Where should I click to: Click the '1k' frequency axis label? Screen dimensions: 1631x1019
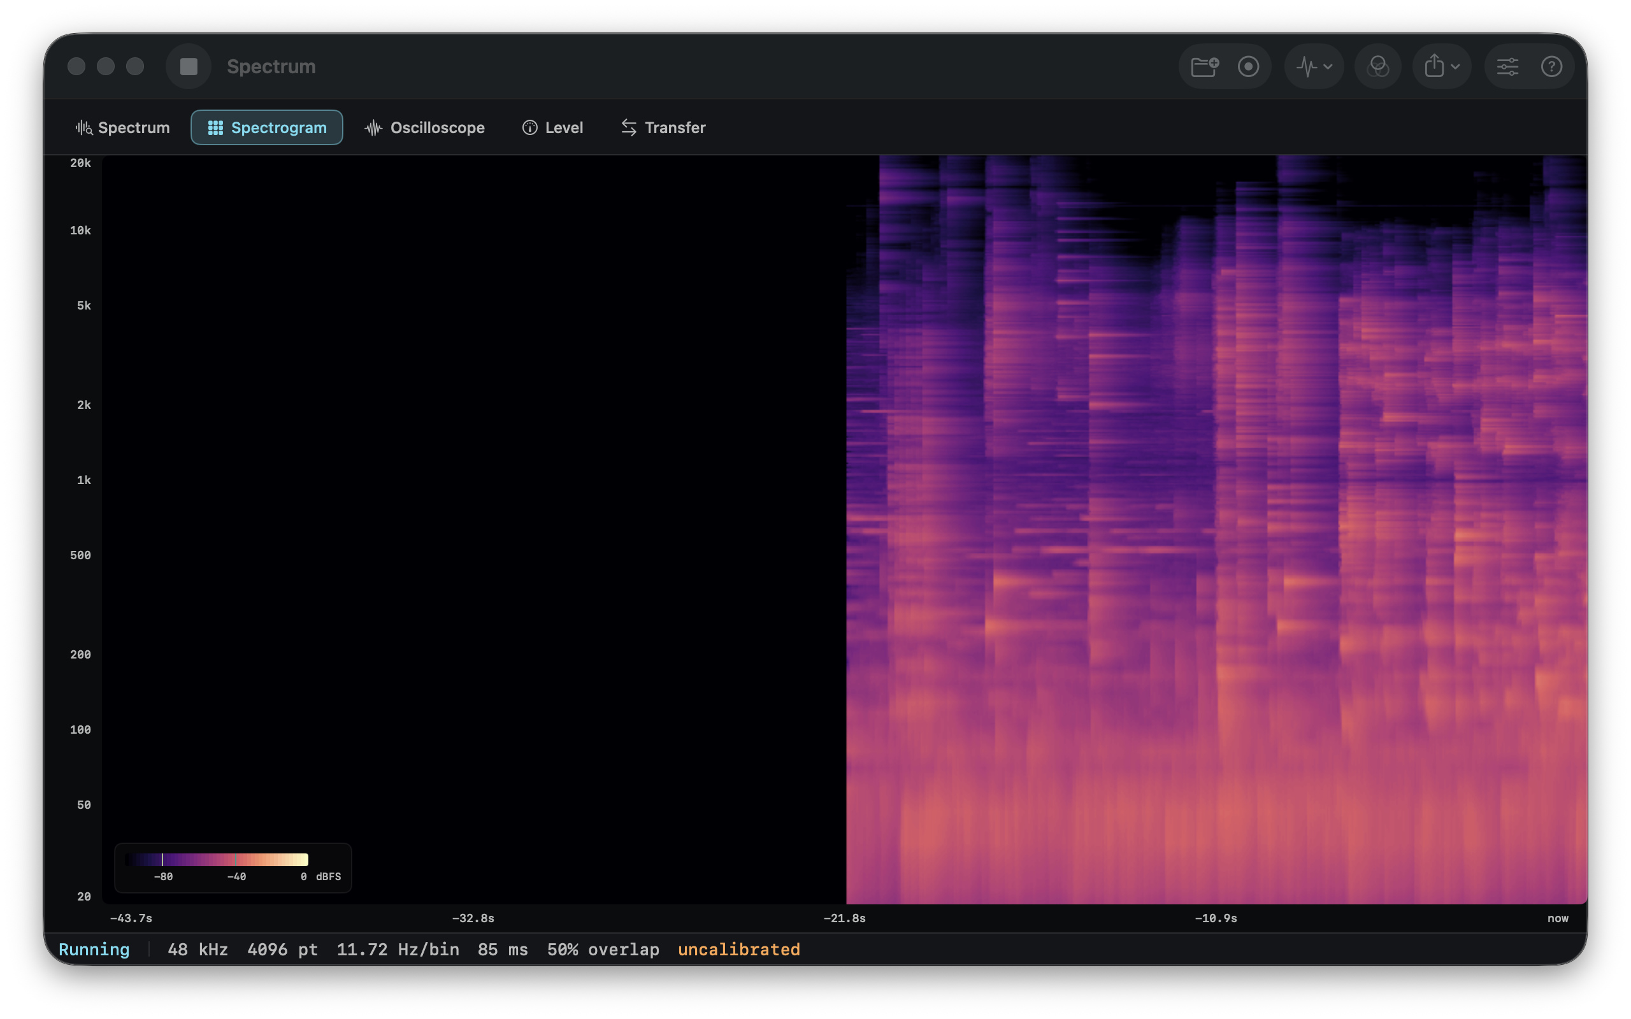[83, 480]
